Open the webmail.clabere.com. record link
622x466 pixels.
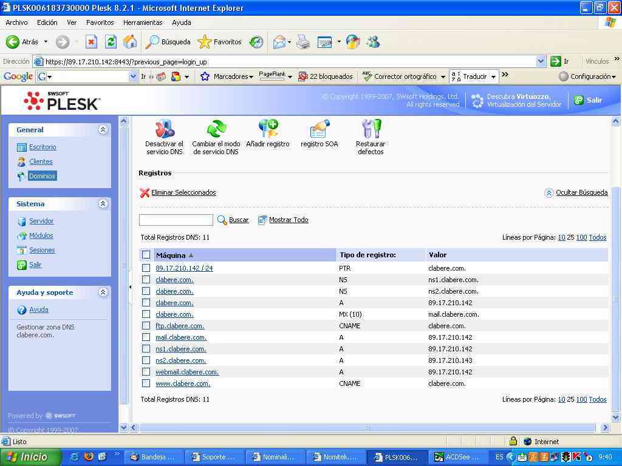tap(187, 372)
